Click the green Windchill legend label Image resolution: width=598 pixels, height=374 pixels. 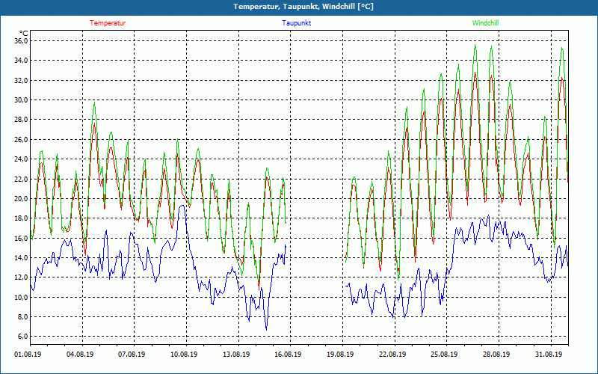click(x=485, y=23)
